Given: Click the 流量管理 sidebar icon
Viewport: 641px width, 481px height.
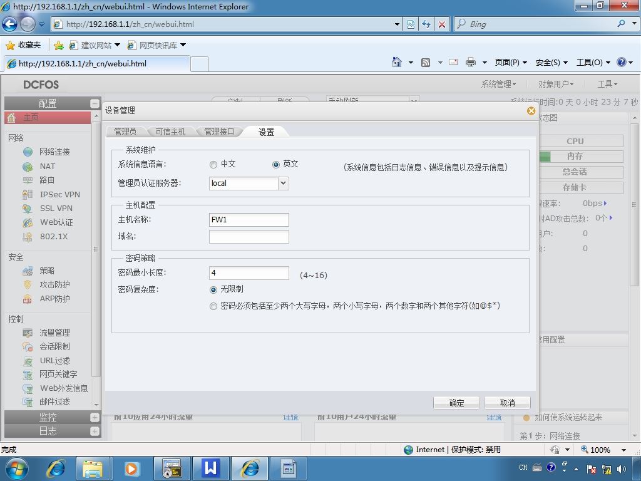Looking at the screenshot, I should (28, 333).
